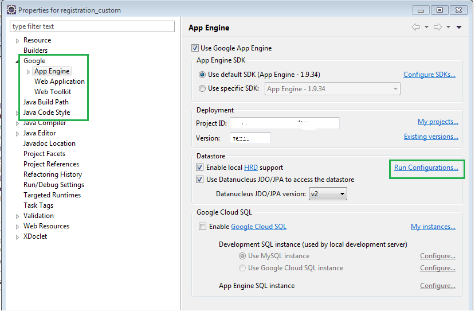Collapse the Google tree node
The height and width of the screenshot is (311, 475).
(17, 61)
